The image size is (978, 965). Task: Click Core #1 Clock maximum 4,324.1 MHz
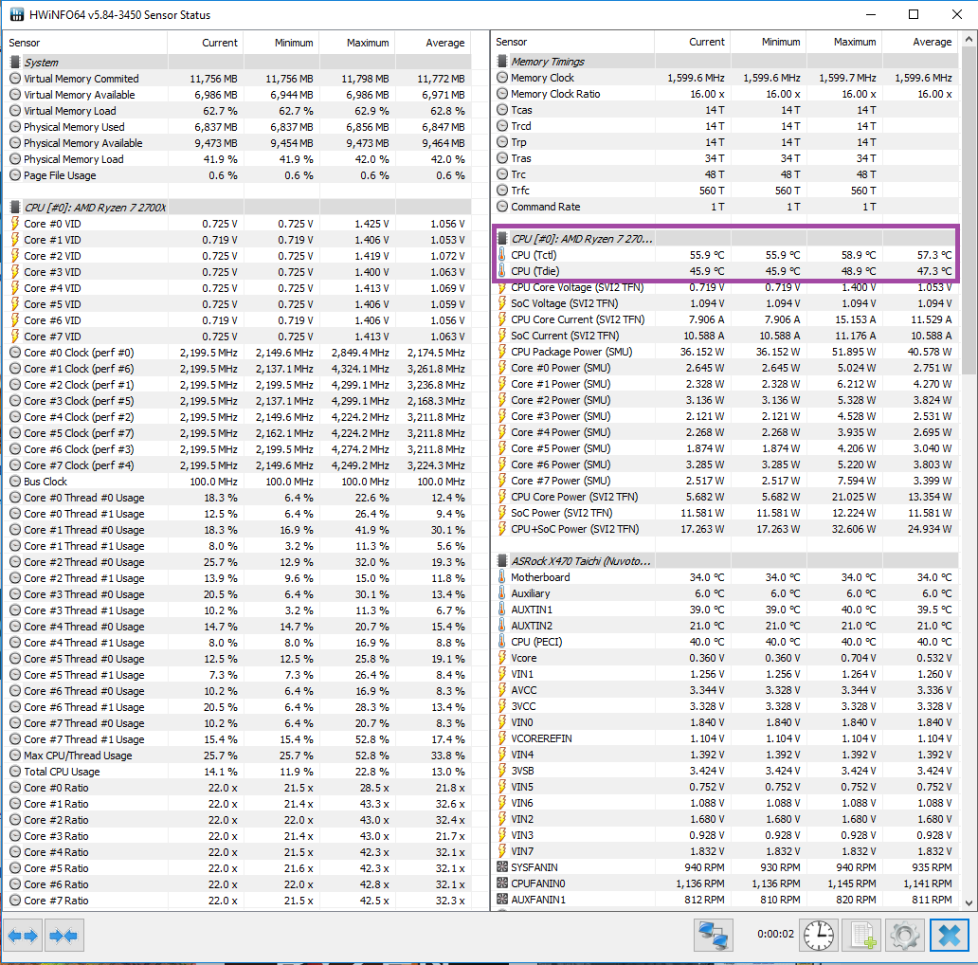click(x=360, y=369)
